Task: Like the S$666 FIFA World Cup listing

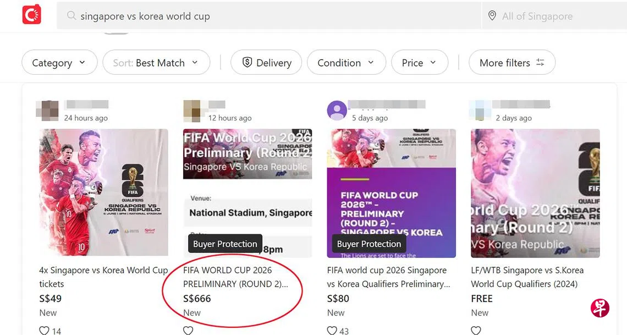Action: pyautogui.click(x=188, y=330)
